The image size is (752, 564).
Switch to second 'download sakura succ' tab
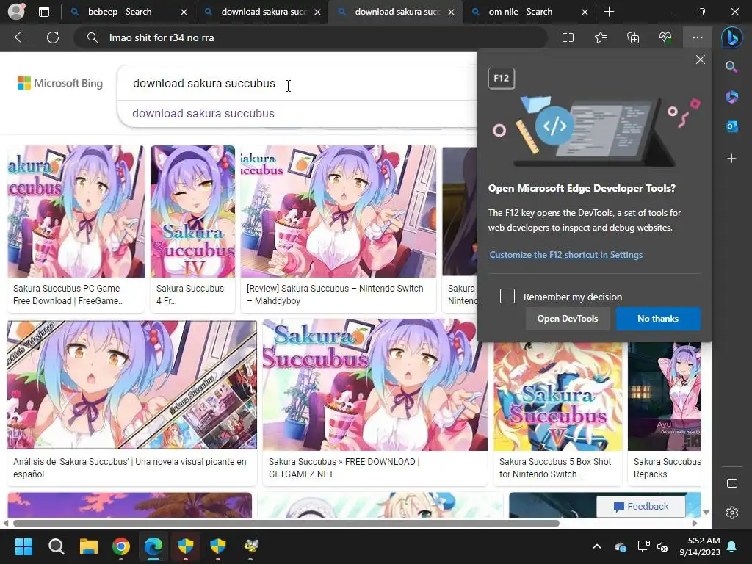397,12
